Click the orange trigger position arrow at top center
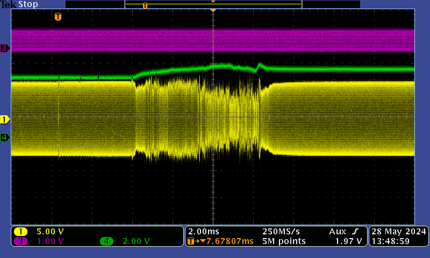Screen dimensions: 430x258 click(x=213, y=11)
